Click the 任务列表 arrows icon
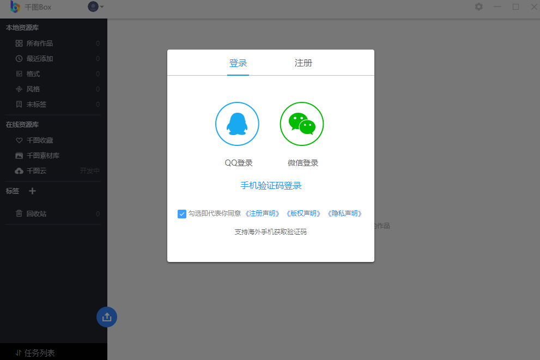Viewport: 540px width, 360px height. tap(19, 353)
